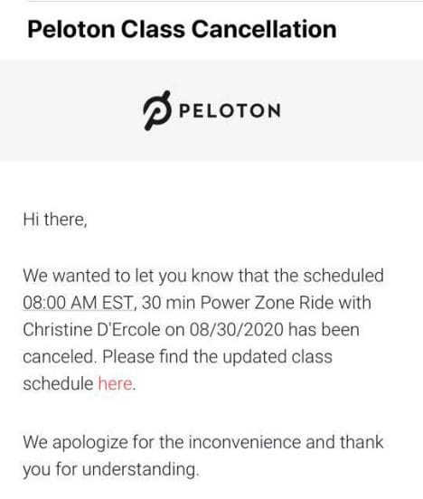Click the phrase "Please find the"
423x499 pixels.
click(x=160, y=356)
